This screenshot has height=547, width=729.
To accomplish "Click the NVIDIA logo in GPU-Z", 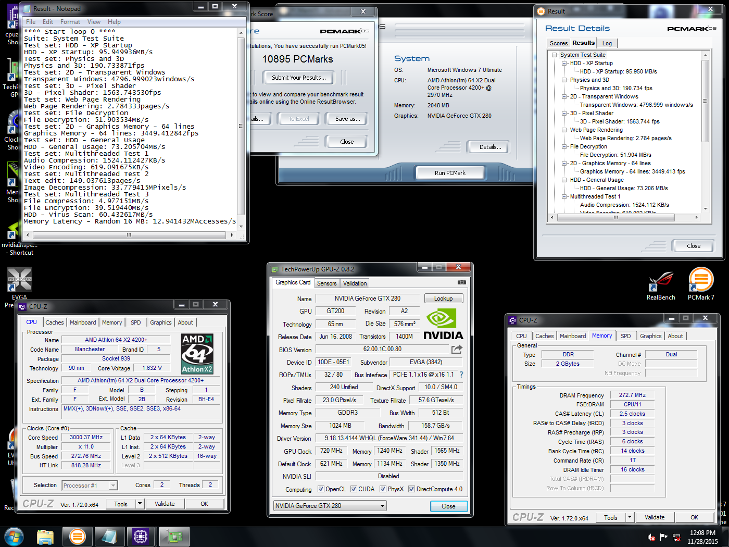I will (443, 324).
